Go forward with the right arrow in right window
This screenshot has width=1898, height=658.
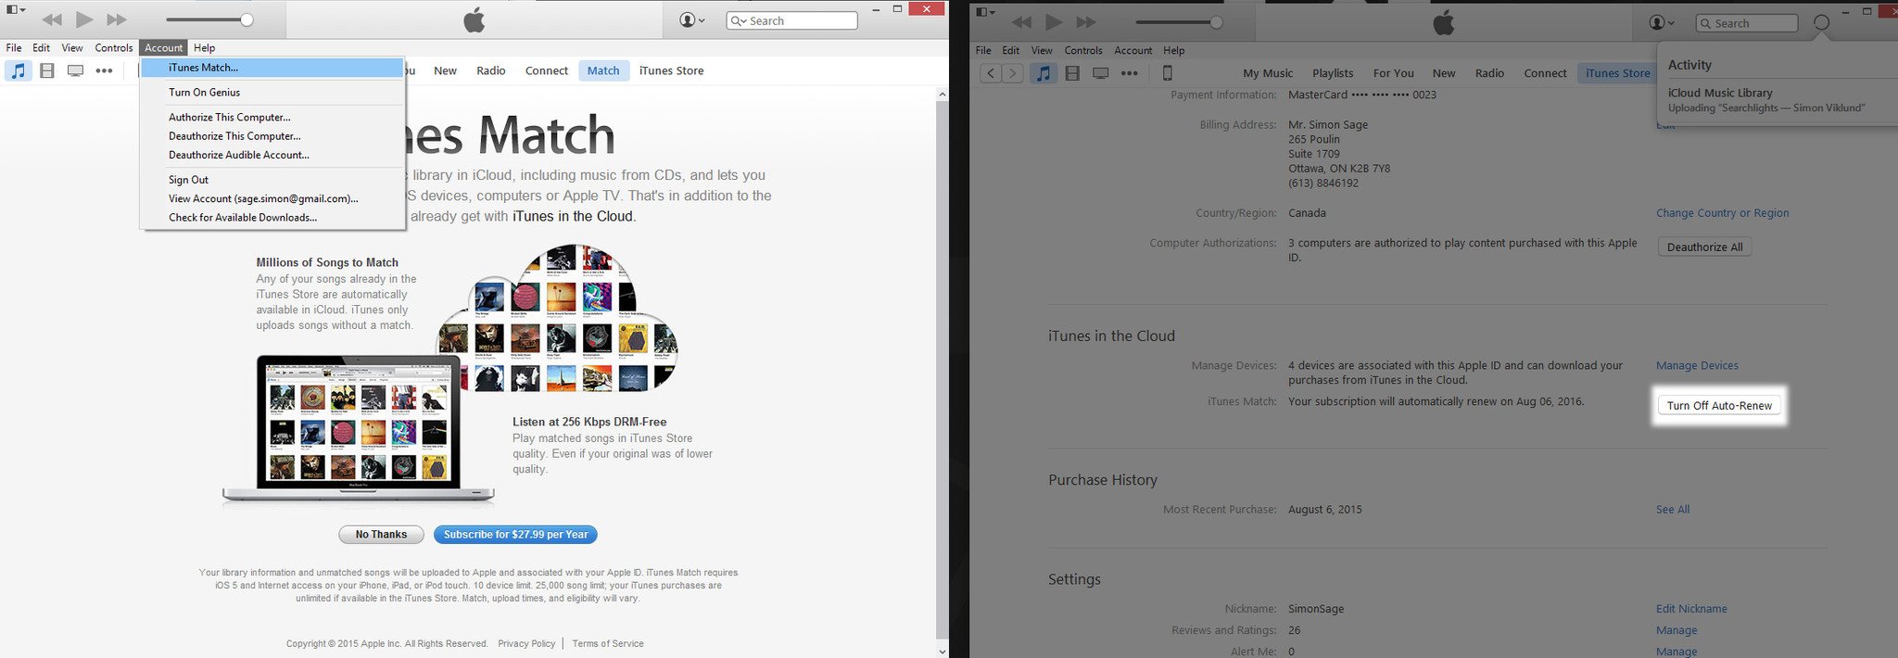pos(1012,73)
